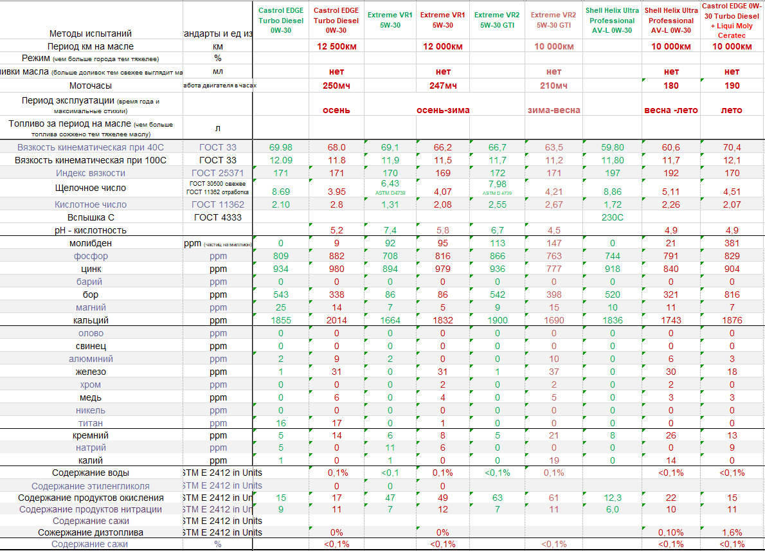The width and height of the screenshot is (765, 551).
Task: Select the 'осень-зима' season cell
Action: pos(442,111)
